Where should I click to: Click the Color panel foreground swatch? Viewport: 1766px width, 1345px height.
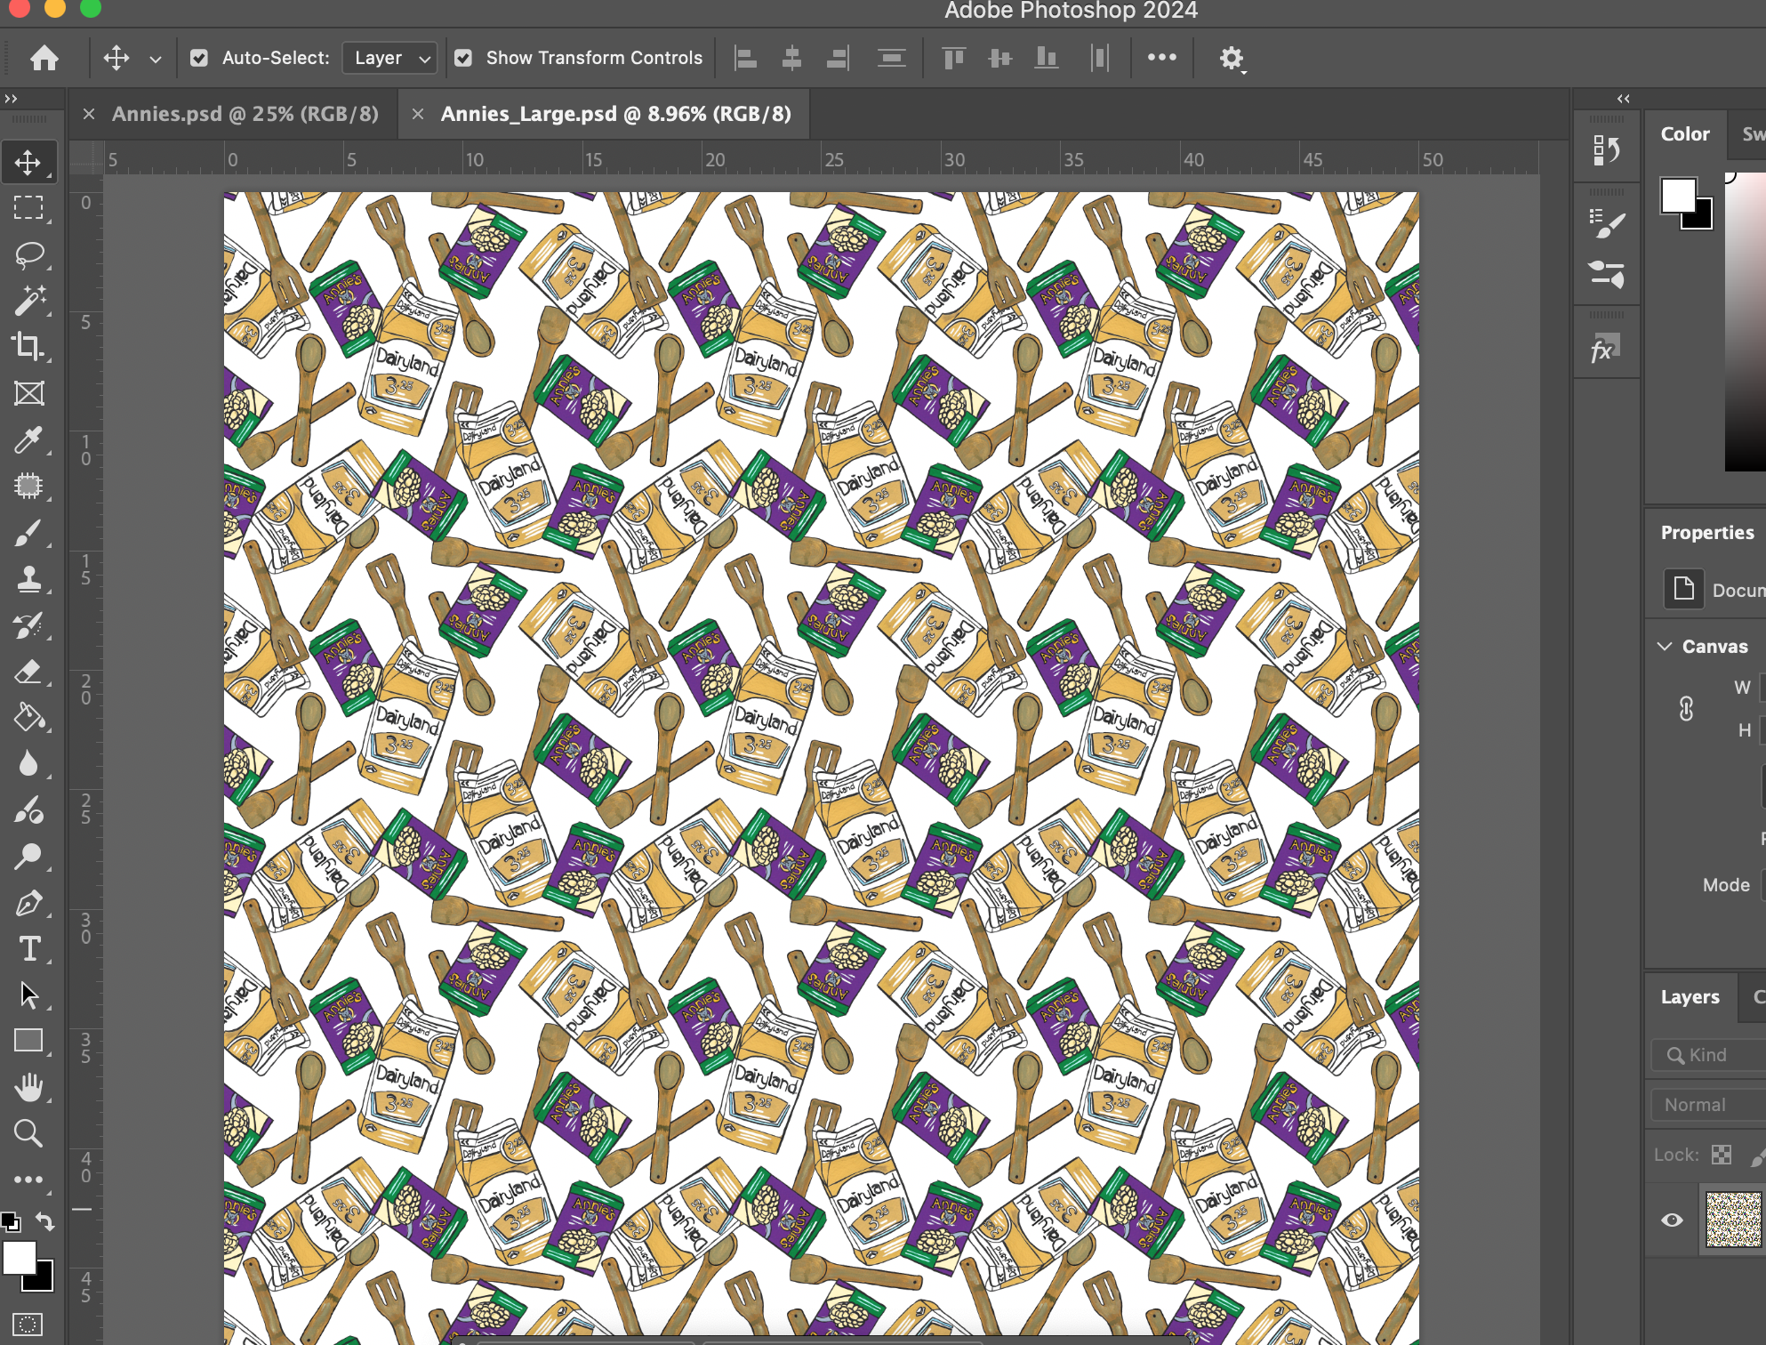coord(1678,196)
